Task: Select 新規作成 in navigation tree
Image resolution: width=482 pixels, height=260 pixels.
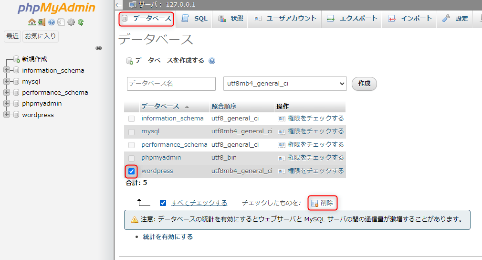Action: 34,59
